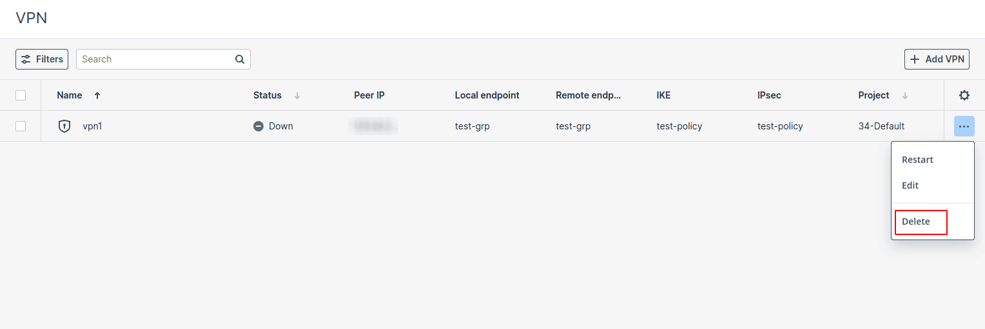Viewport: 985px width, 329px height.
Task: Open the Filters panel
Action: [x=42, y=59]
